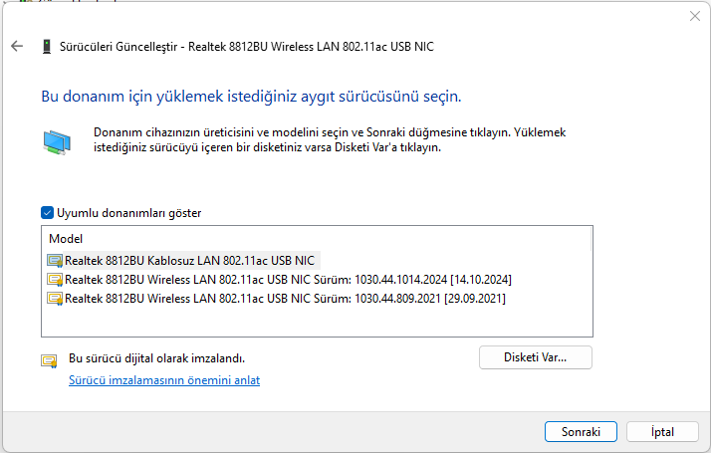This screenshot has height=453, width=711.
Task: Click the icon of the 1030.44.1014.2024 driver
Action: 55,280
